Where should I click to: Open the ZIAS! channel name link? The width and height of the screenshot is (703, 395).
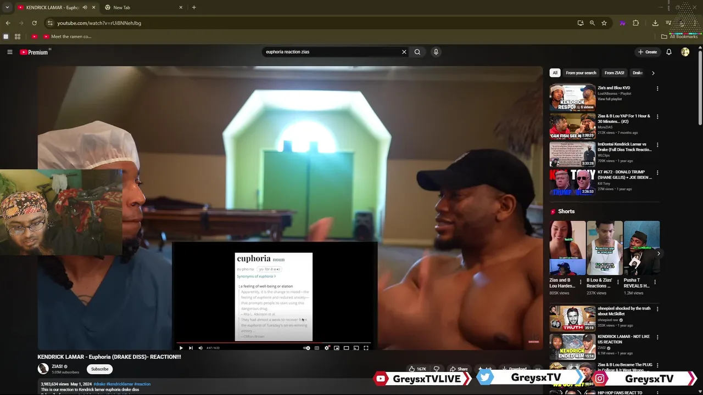(x=57, y=366)
